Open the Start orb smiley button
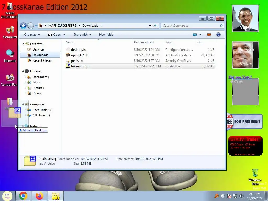This screenshot has width=268, height=201. [x=7, y=196]
